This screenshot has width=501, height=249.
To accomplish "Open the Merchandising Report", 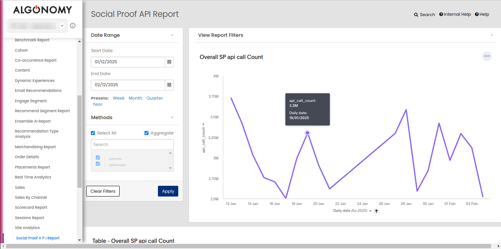I will point(35,147).
